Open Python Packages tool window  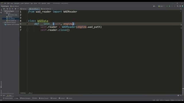pos(25,98)
